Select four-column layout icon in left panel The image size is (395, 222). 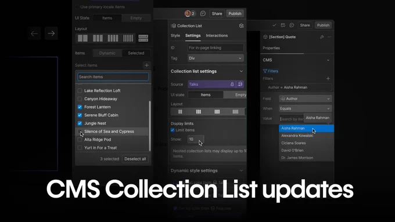click(x=113, y=38)
